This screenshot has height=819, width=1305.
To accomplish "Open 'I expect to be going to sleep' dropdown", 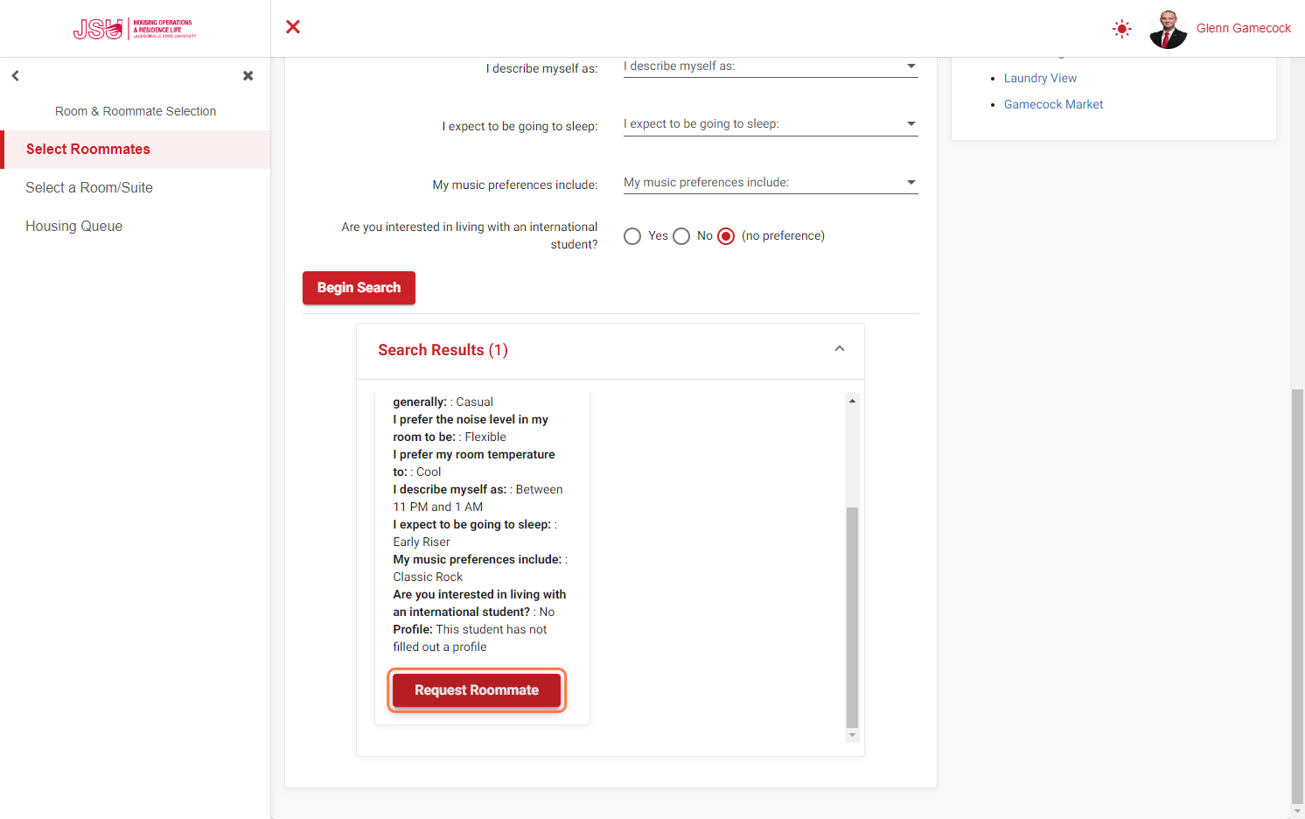I will [x=771, y=124].
